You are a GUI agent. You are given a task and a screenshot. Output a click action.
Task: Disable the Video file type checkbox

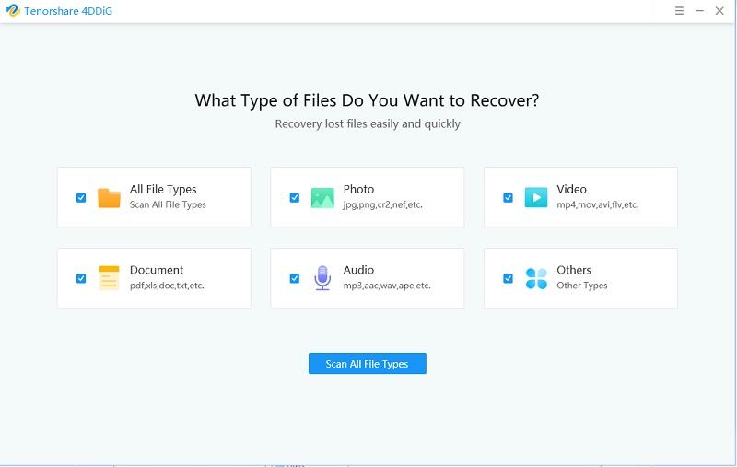pyautogui.click(x=508, y=198)
